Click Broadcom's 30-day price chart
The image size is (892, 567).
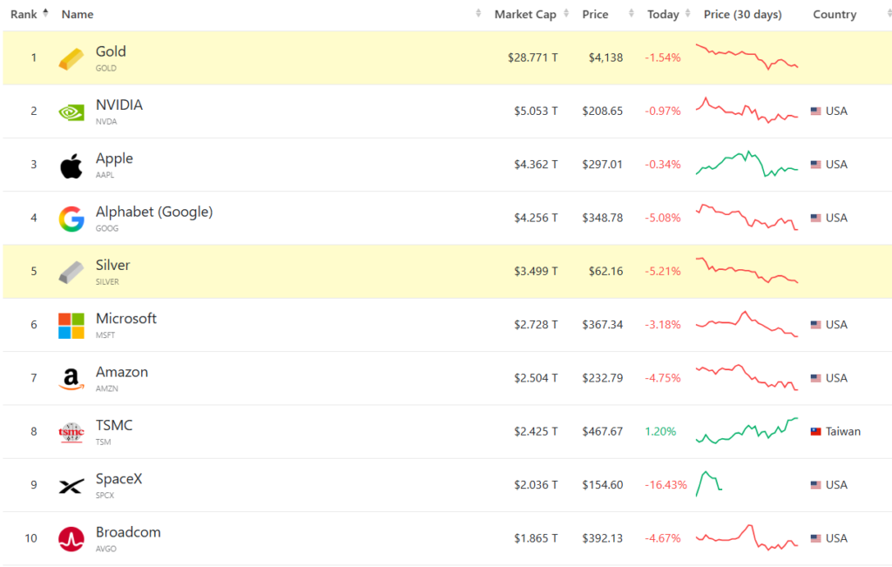(x=747, y=537)
